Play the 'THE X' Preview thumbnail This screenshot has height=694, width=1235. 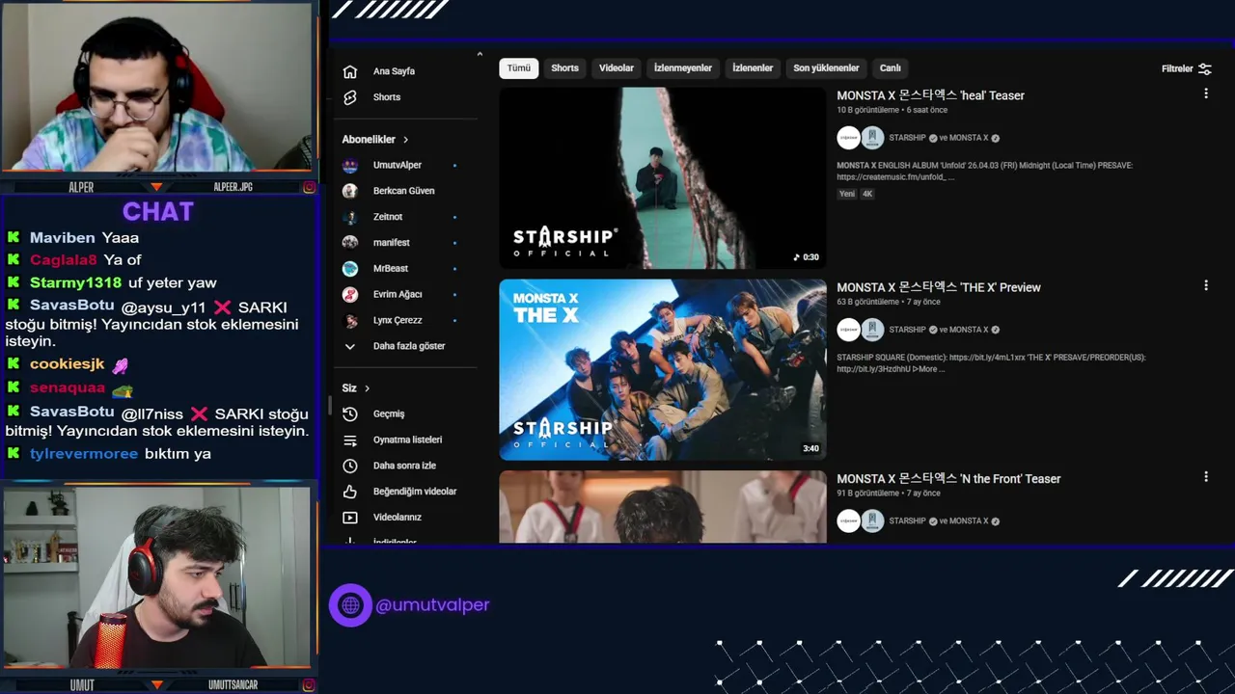(663, 370)
